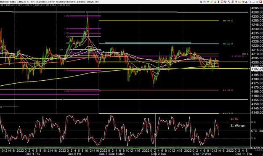This screenshot has height=156, width=263.
Task: Click the orange 31 TD label
Action: (234, 119)
